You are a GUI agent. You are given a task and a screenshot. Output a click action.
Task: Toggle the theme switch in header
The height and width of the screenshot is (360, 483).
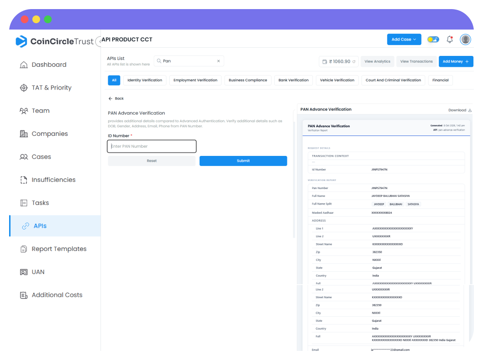pos(433,40)
